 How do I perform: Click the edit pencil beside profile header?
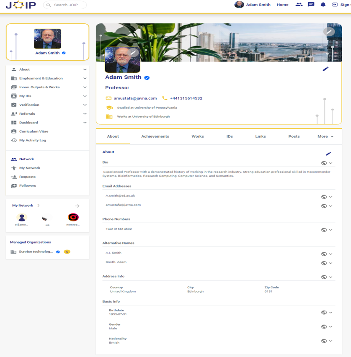325,69
